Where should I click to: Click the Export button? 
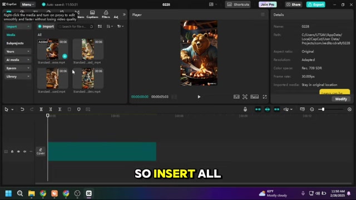click(x=315, y=4)
